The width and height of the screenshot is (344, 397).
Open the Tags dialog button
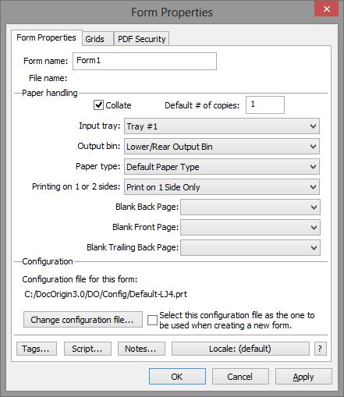click(x=37, y=349)
